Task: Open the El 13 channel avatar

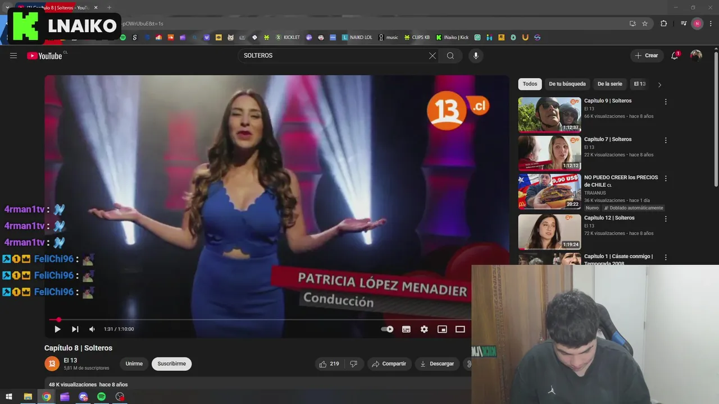Action: tap(52, 364)
